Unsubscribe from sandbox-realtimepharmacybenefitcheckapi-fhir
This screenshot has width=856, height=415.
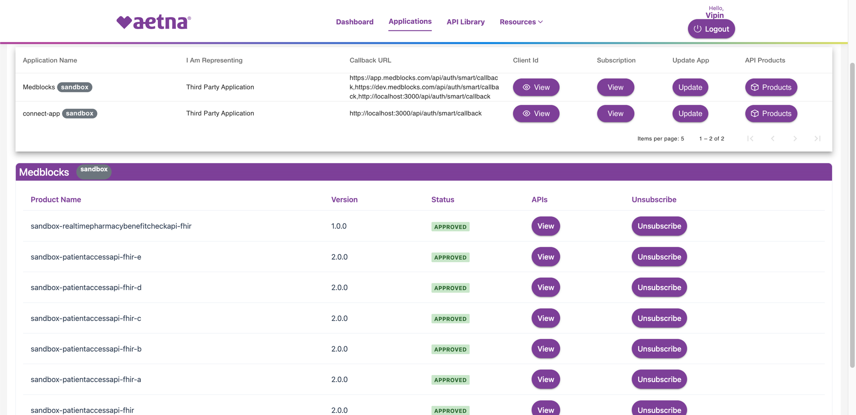click(659, 226)
